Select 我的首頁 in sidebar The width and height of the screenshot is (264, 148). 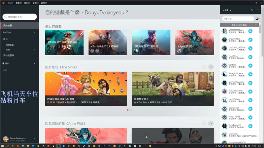tap(19, 26)
